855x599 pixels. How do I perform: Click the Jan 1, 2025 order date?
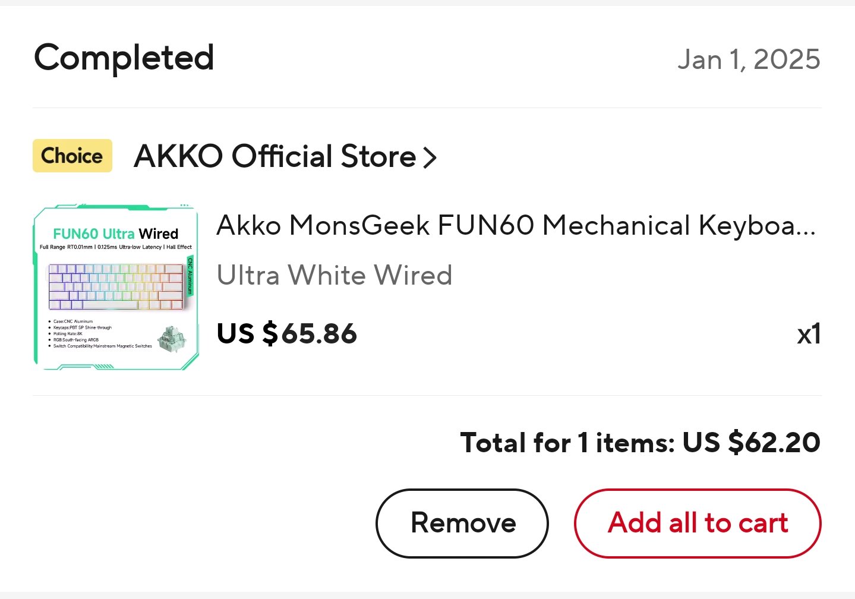tap(749, 59)
